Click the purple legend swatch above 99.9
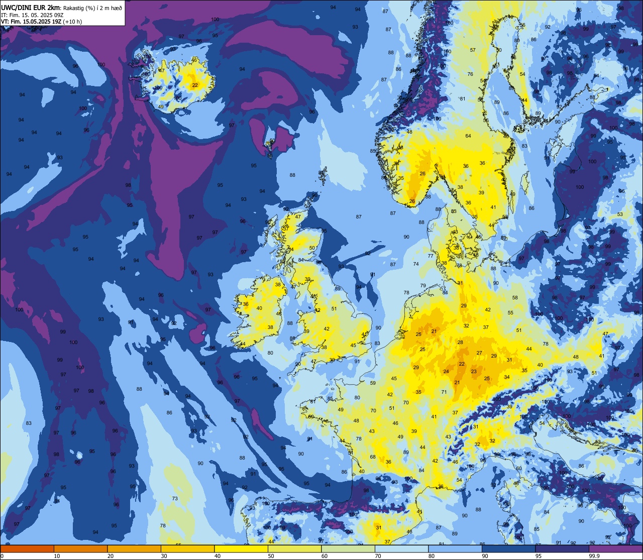Image resolution: width=643 pixels, height=560 pixels. tap(615, 548)
